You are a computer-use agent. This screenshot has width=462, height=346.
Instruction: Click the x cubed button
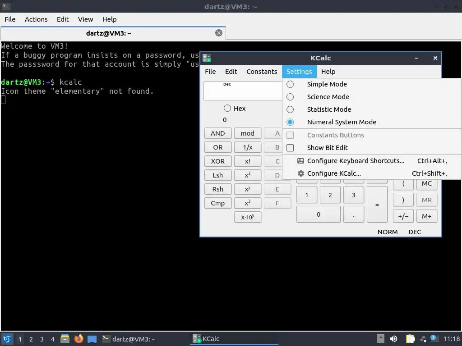click(248, 203)
